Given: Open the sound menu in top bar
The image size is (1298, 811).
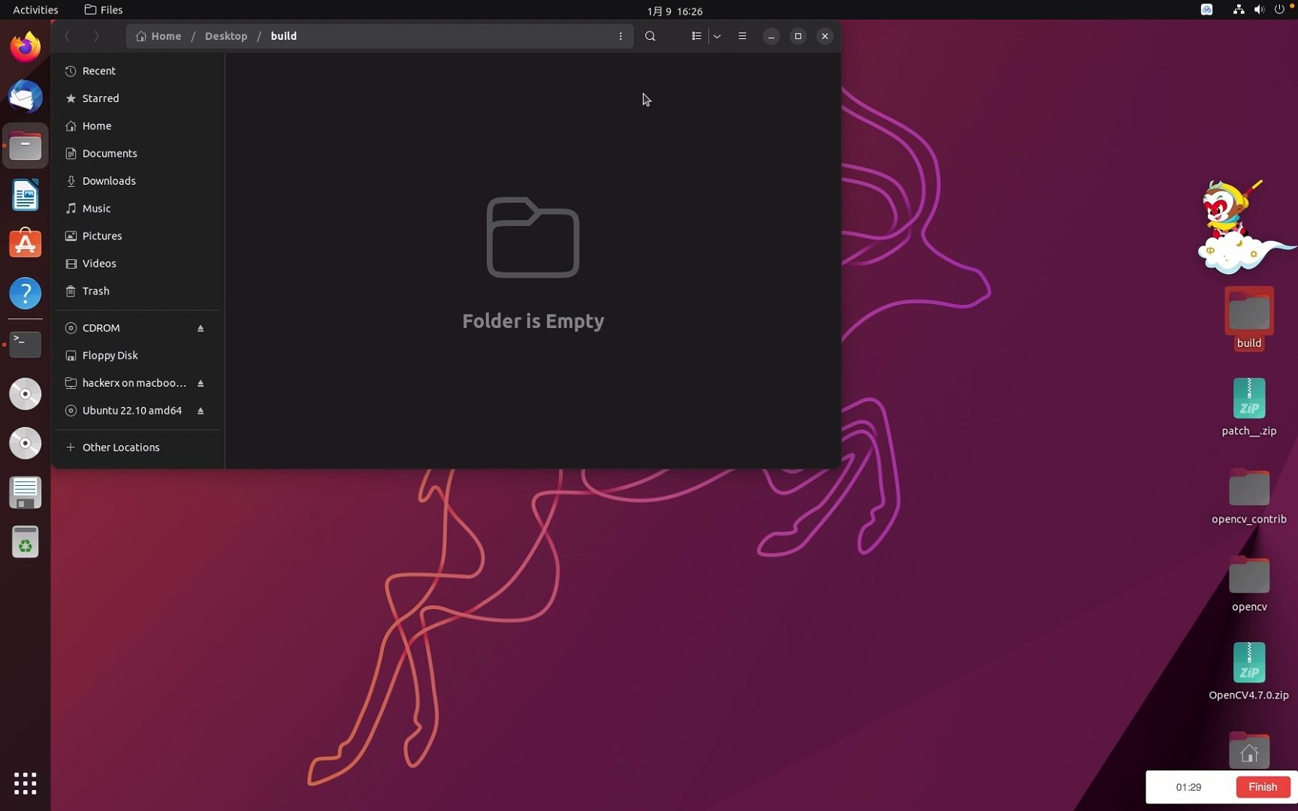Looking at the screenshot, I should click(1258, 10).
